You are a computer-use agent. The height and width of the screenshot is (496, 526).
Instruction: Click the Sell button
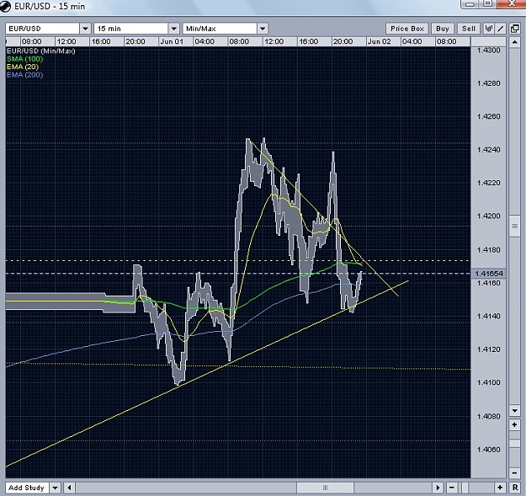pyautogui.click(x=469, y=29)
